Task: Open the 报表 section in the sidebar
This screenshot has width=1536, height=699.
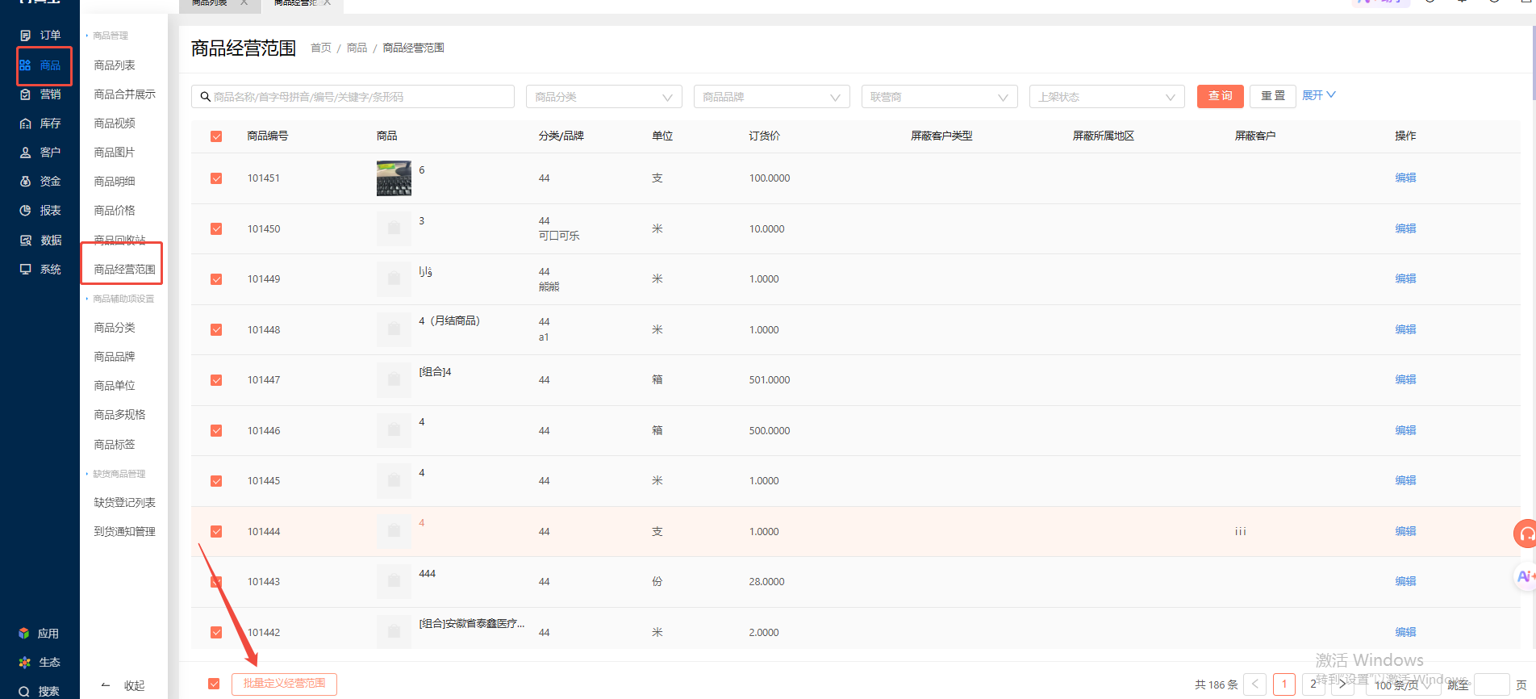Action: (40, 211)
